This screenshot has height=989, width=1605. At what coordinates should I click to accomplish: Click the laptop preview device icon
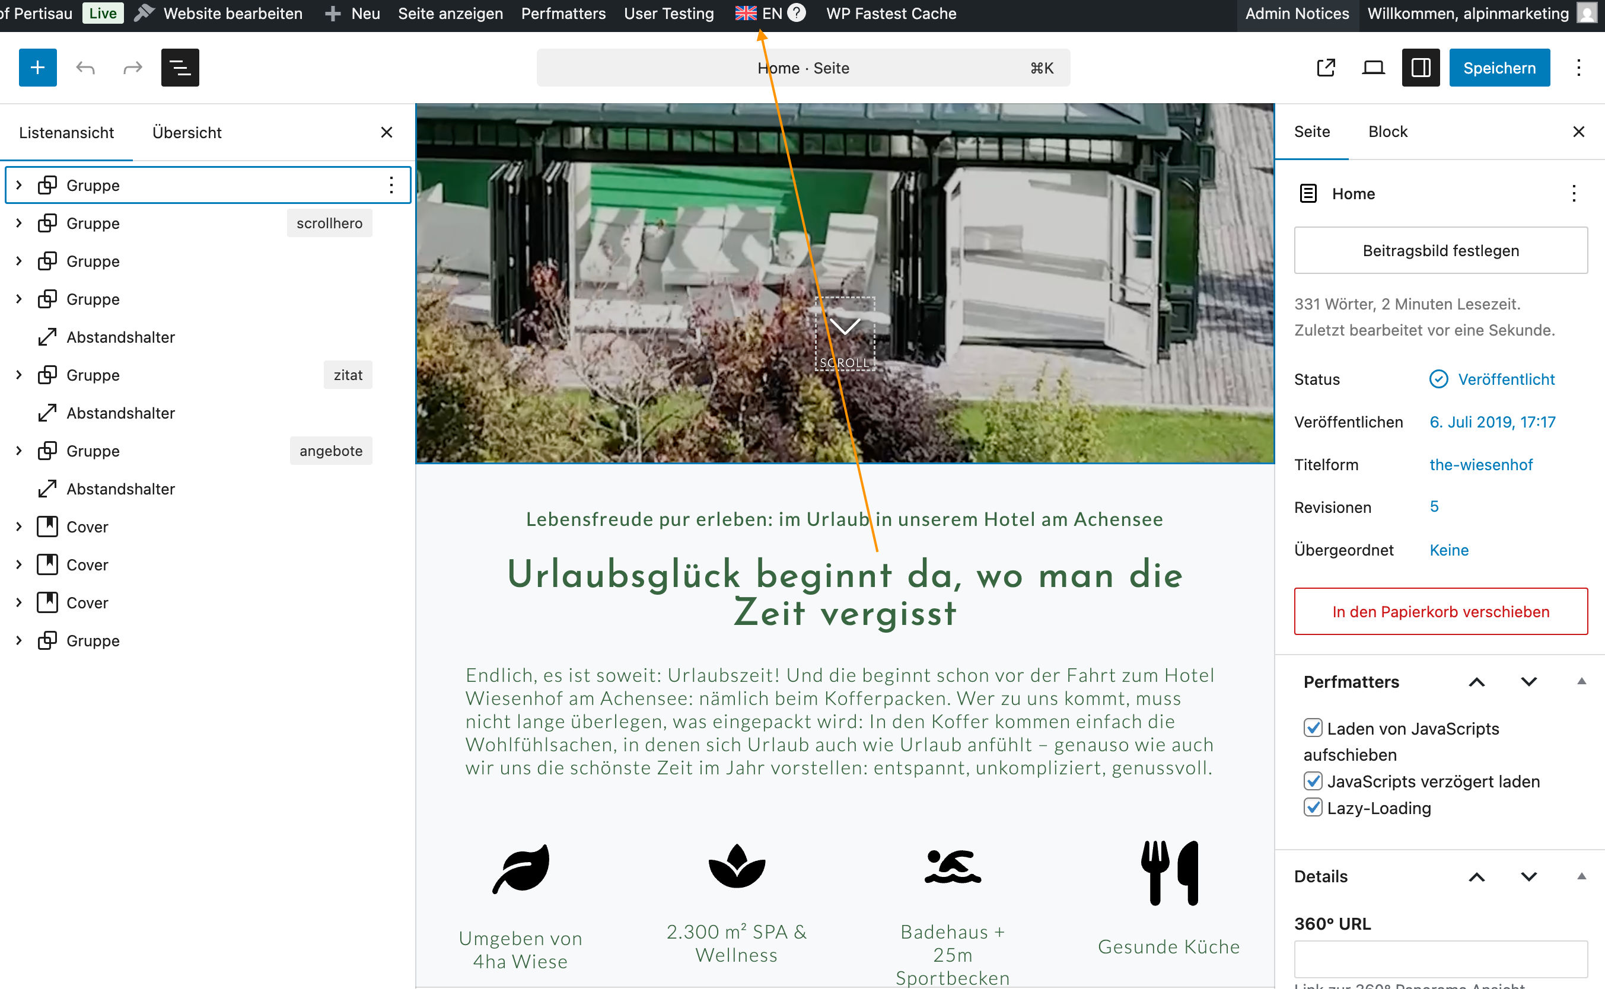(x=1372, y=68)
